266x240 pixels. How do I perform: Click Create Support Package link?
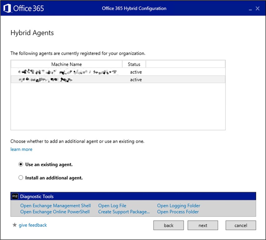[124, 212]
